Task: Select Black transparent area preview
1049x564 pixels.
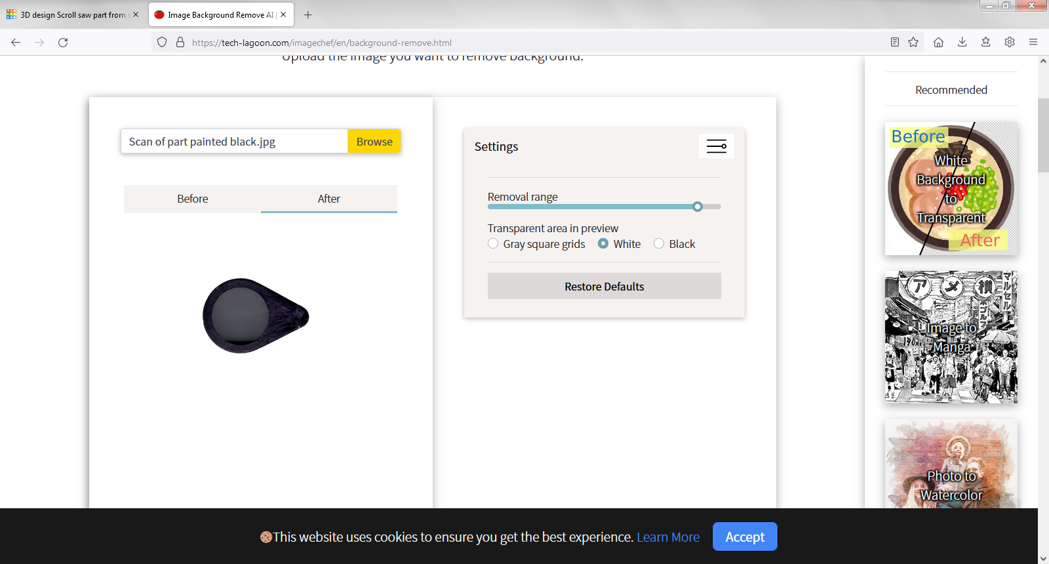Action: coord(659,244)
